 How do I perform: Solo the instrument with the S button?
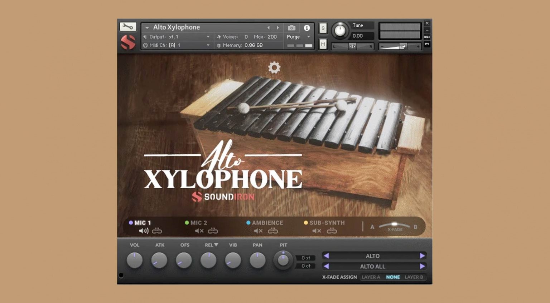[x=323, y=28]
